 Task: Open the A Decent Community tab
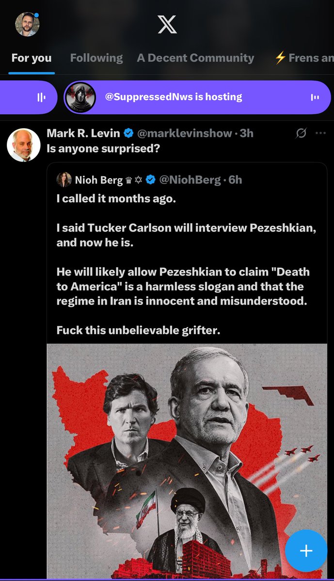pyautogui.click(x=195, y=58)
